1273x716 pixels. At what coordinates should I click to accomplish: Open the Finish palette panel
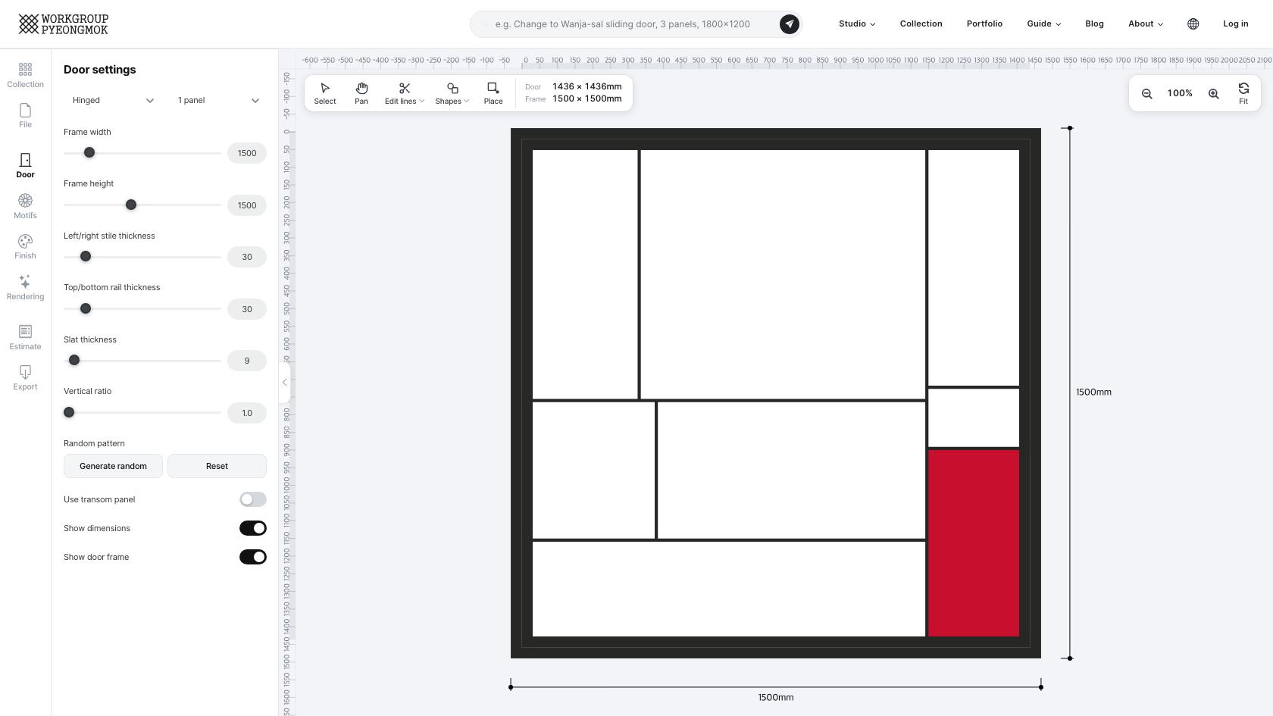(25, 246)
